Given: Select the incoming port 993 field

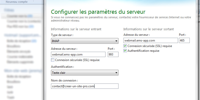Looking at the screenshot, I should 113,54.
